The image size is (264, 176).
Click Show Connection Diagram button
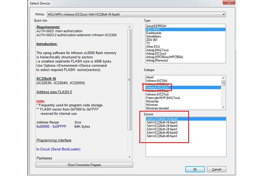click(84, 165)
